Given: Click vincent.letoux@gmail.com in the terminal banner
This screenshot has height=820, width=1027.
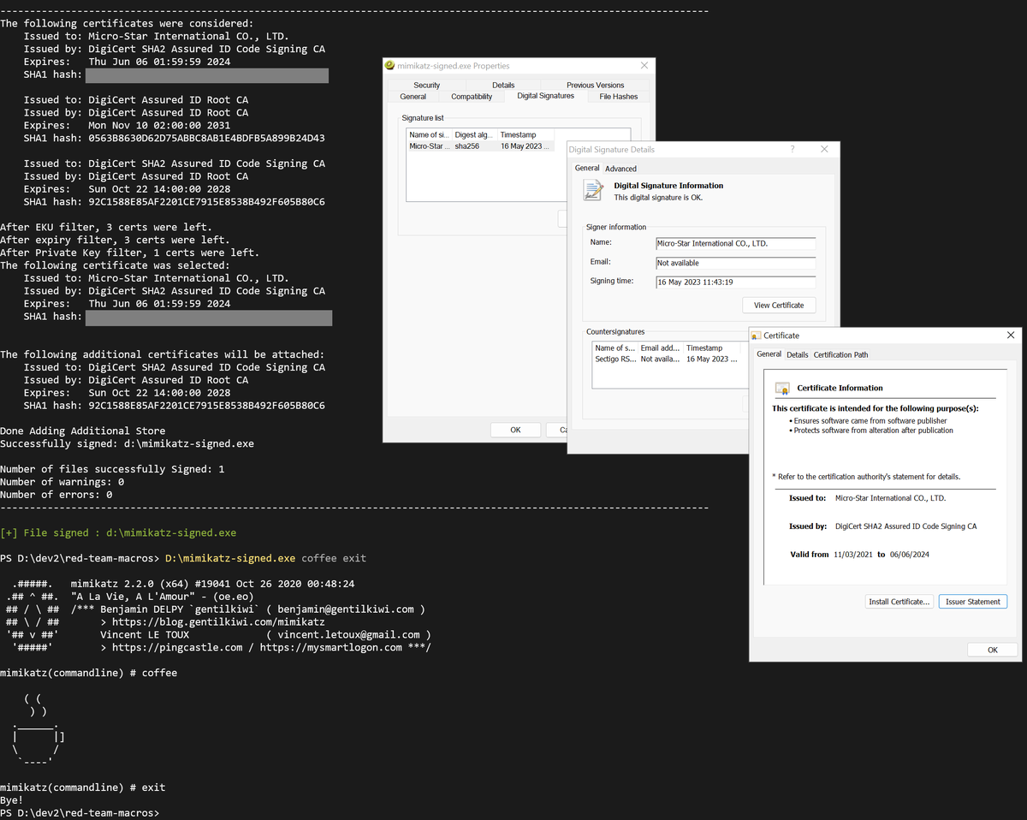Looking at the screenshot, I should (x=348, y=635).
